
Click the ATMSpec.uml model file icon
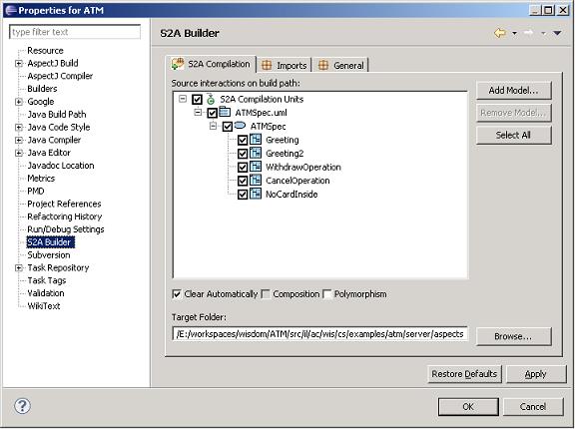tap(225, 112)
